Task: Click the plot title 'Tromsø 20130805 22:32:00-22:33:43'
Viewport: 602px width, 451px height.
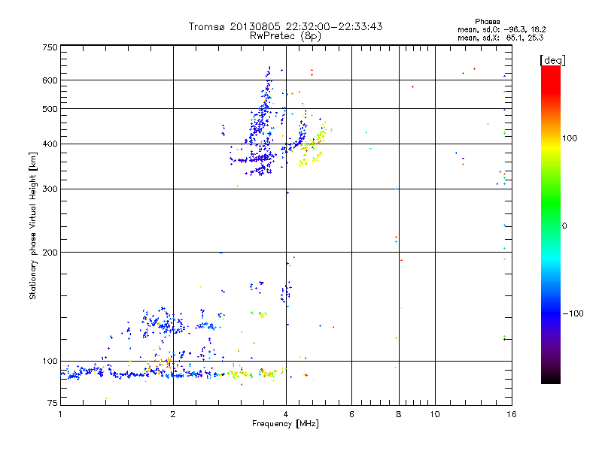Action: (285, 26)
